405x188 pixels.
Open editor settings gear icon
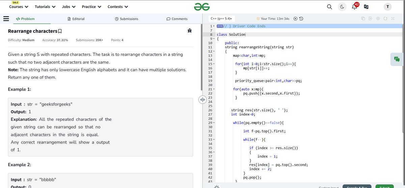tap(378, 19)
